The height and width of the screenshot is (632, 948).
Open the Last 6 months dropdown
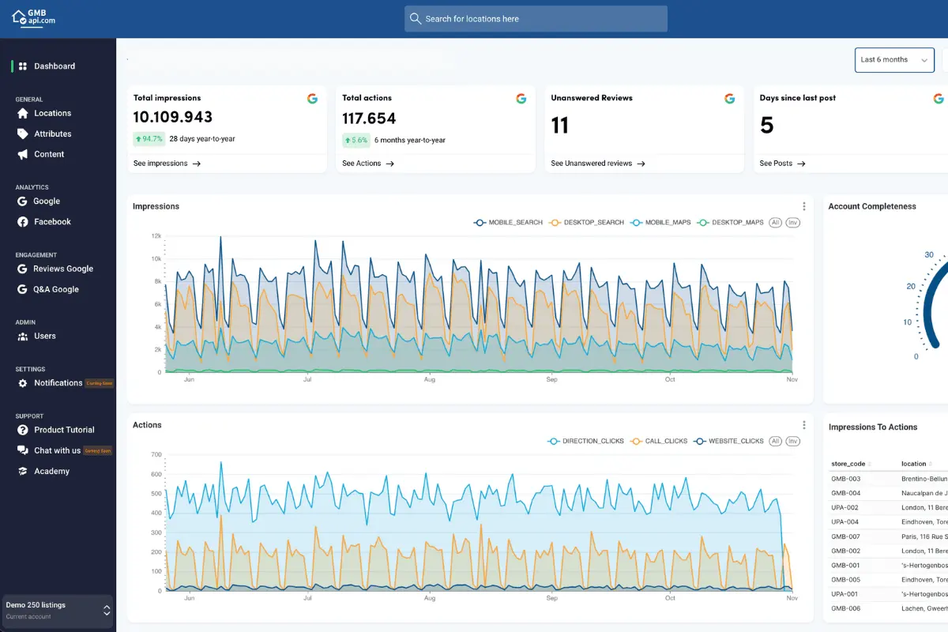(894, 60)
